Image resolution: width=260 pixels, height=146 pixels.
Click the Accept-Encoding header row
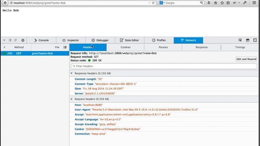164,124
